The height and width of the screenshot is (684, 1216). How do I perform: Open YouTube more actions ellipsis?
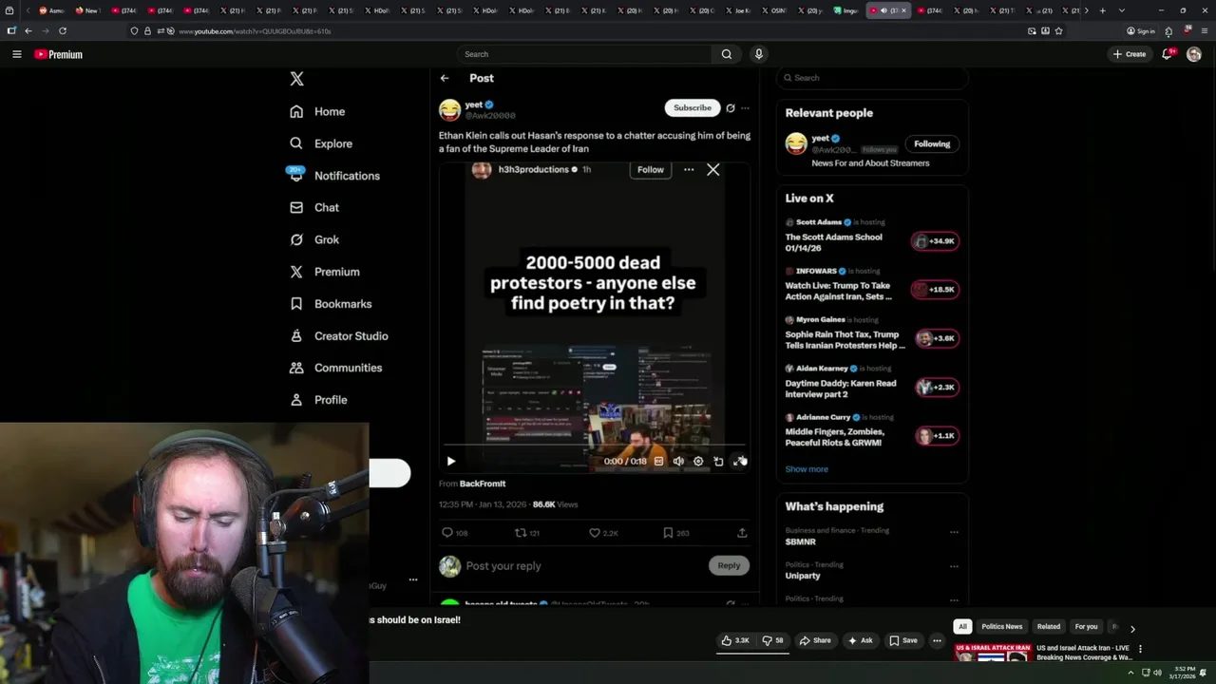point(937,640)
